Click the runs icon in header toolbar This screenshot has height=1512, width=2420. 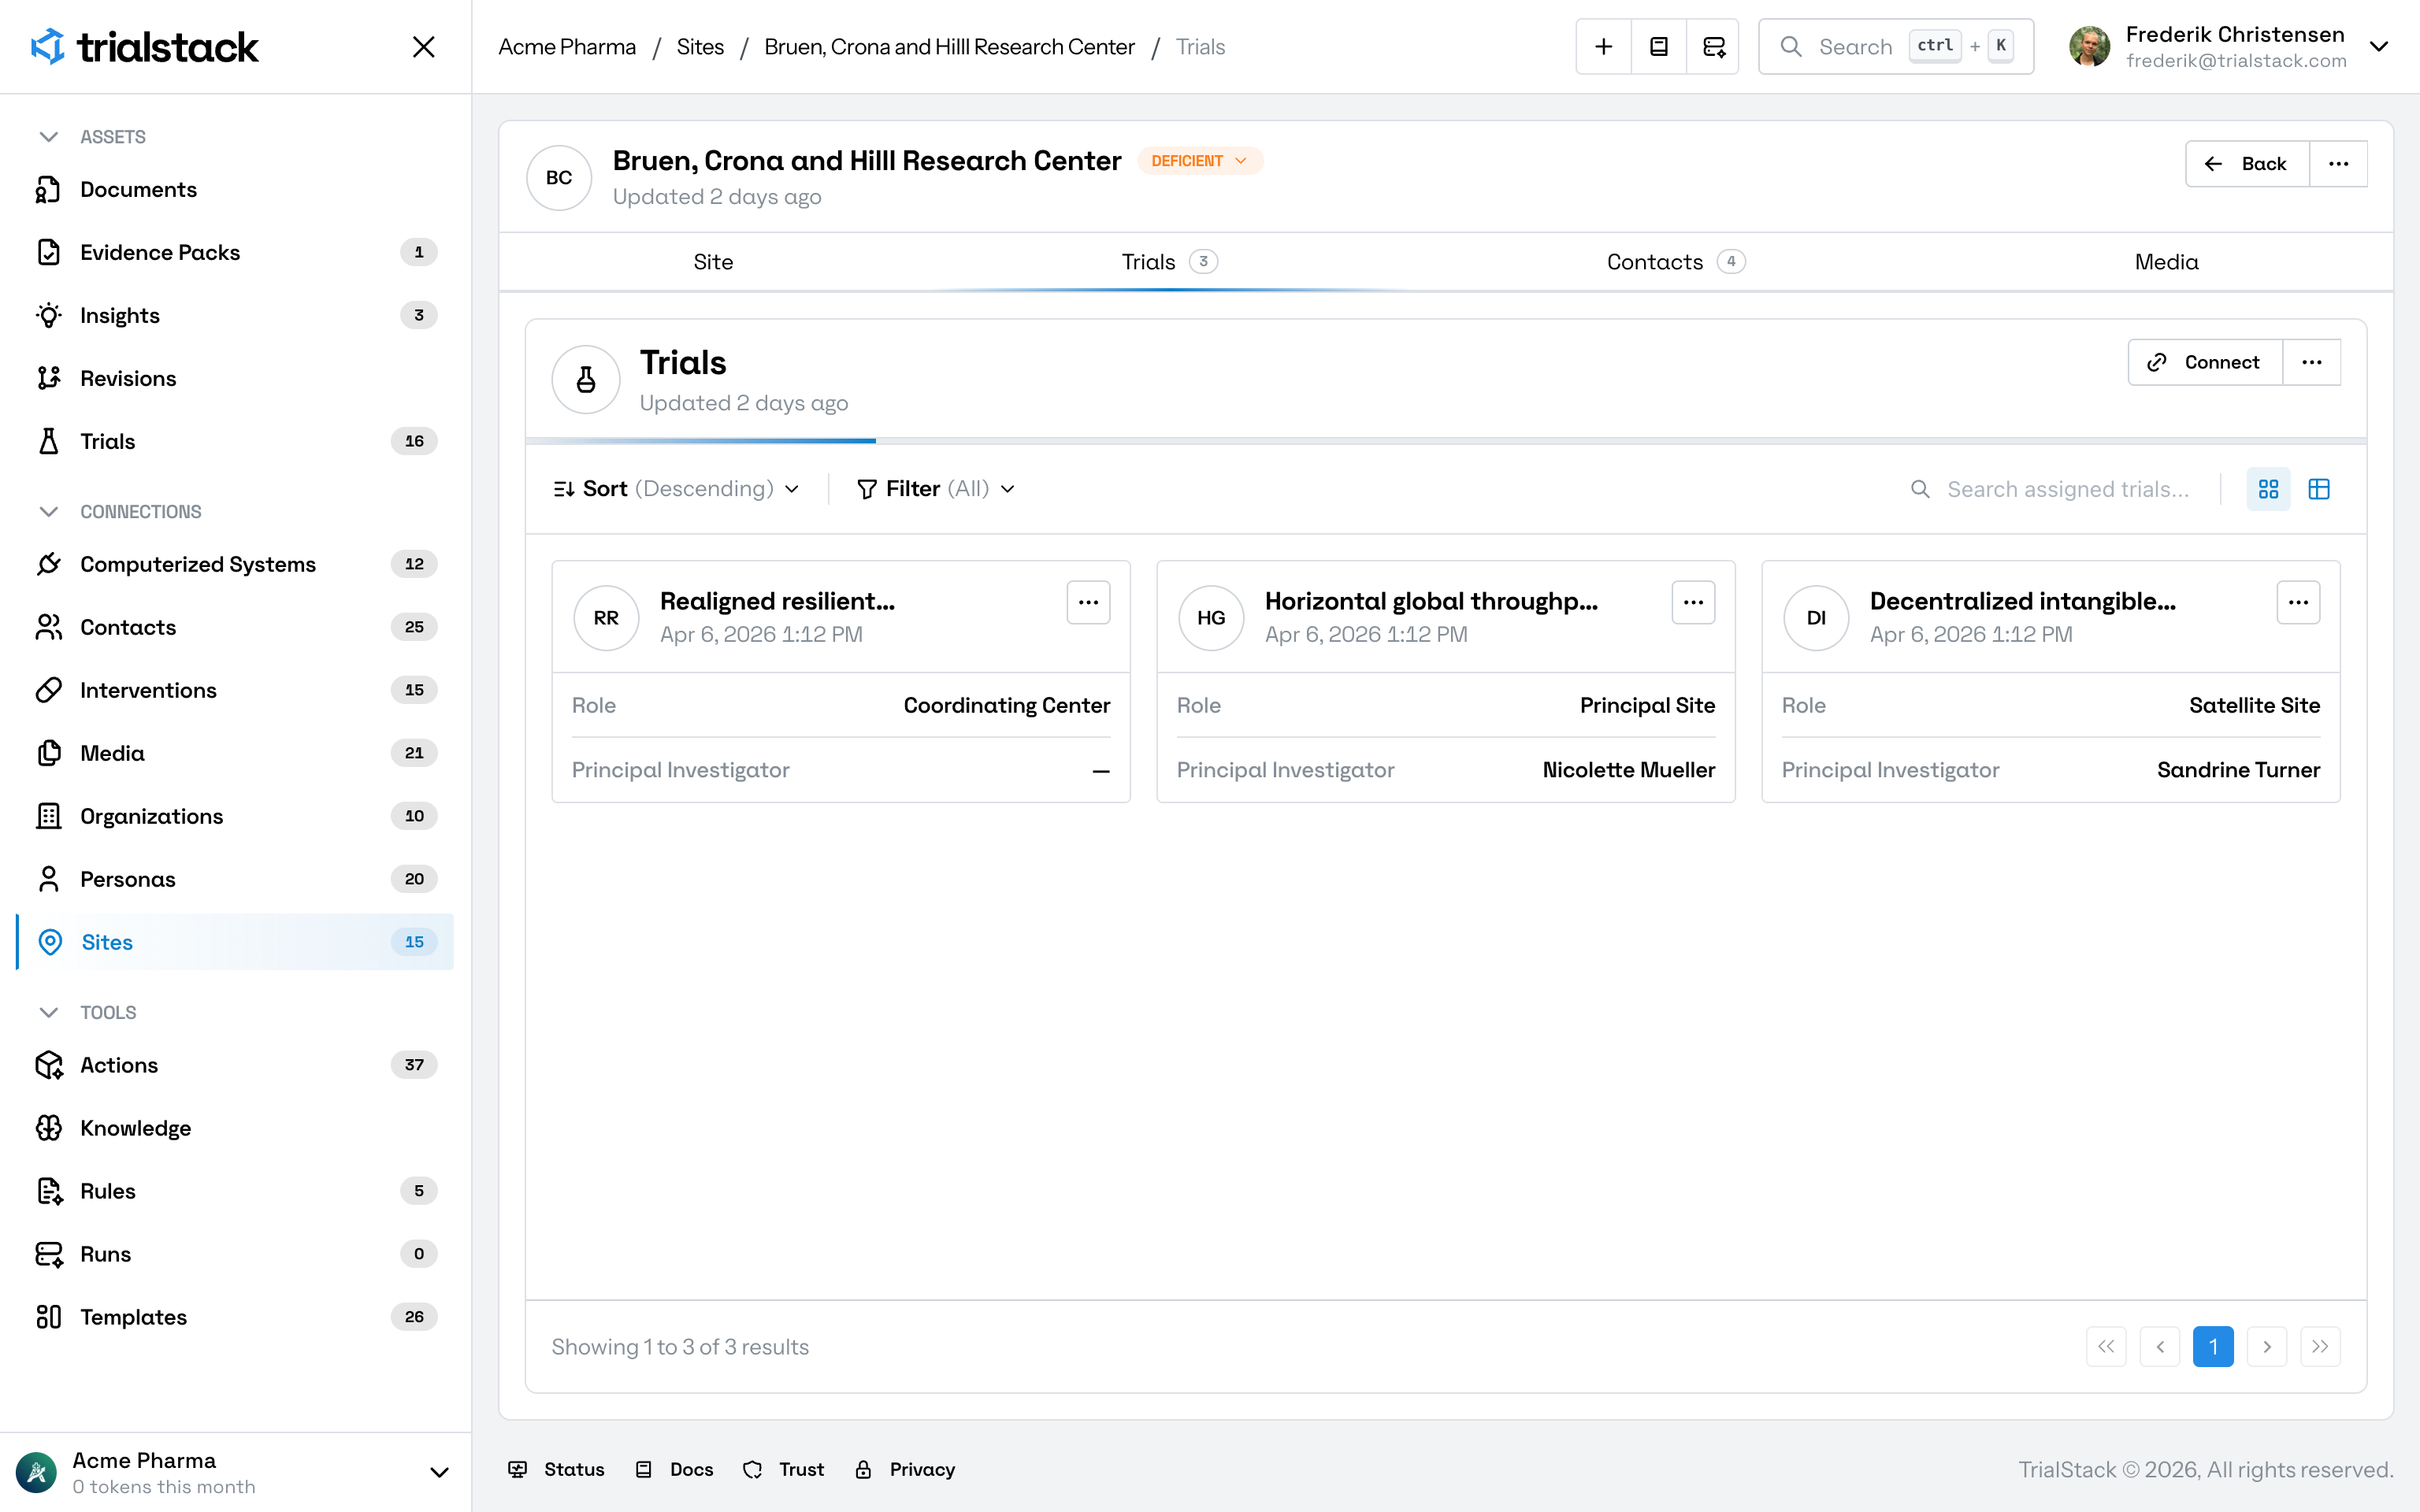click(x=1714, y=47)
